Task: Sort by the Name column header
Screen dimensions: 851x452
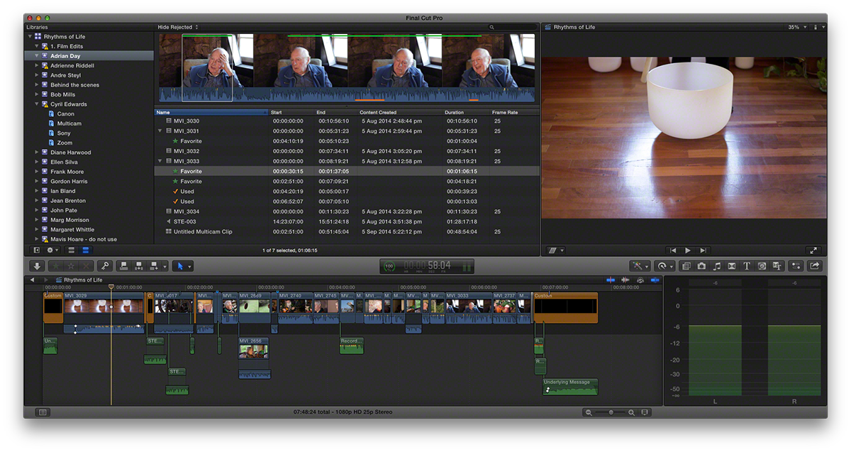Action: point(211,112)
